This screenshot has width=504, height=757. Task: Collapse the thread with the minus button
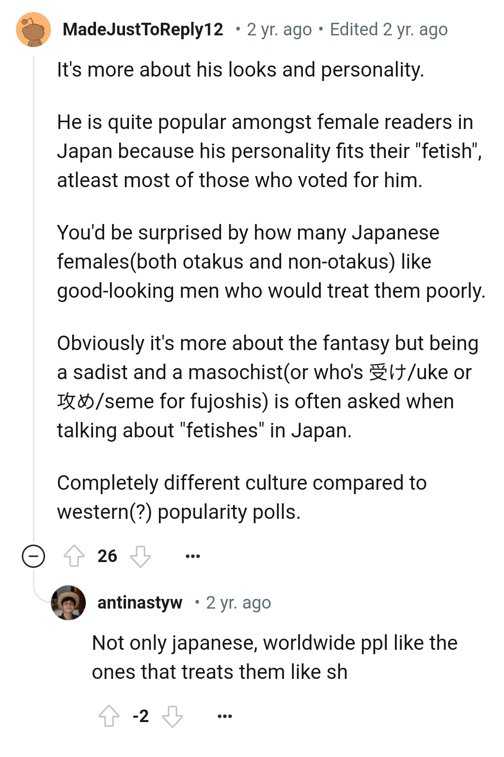[x=33, y=556]
